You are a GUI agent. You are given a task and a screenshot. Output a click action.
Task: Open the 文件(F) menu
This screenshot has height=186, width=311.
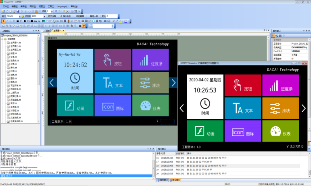point(6,6)
